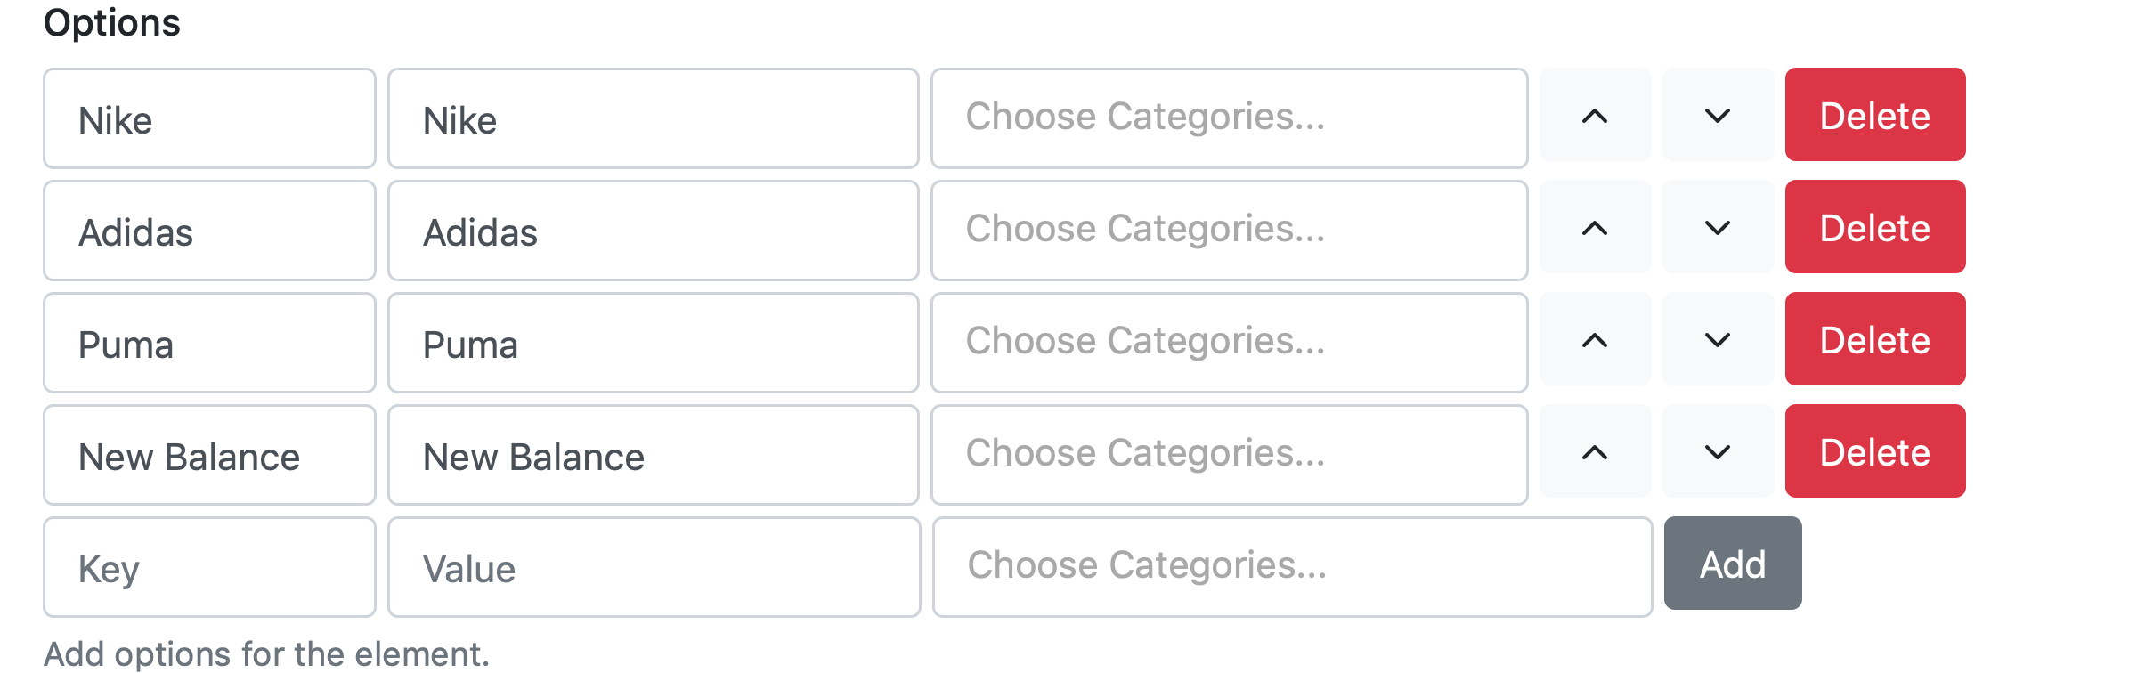This screenshot has width=2137, height=673.
Task: Delete the Nike option
Action: click(1874, 116)
